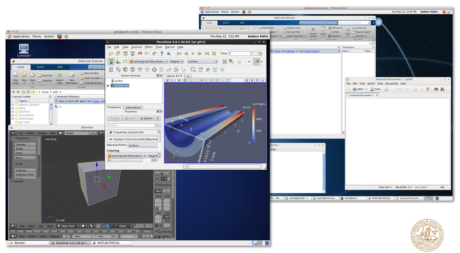Image resolution: width=460 pixels, height=253 pixels.
Task: Click ParaView Reset camera icon
Action: click(x=224, y=62)
